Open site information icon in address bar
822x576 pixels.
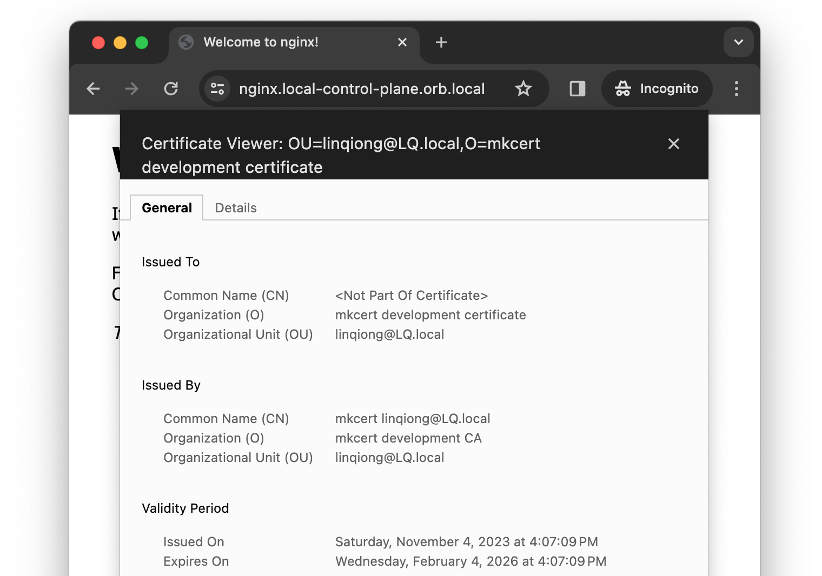217,89
